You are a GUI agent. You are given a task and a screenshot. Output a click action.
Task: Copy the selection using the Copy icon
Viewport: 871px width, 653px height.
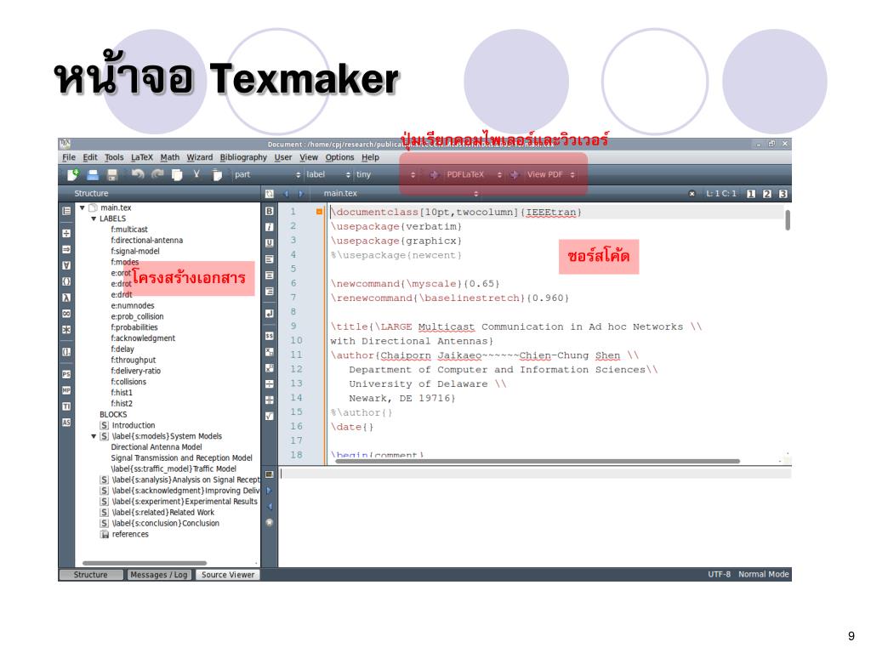point(177,175)
